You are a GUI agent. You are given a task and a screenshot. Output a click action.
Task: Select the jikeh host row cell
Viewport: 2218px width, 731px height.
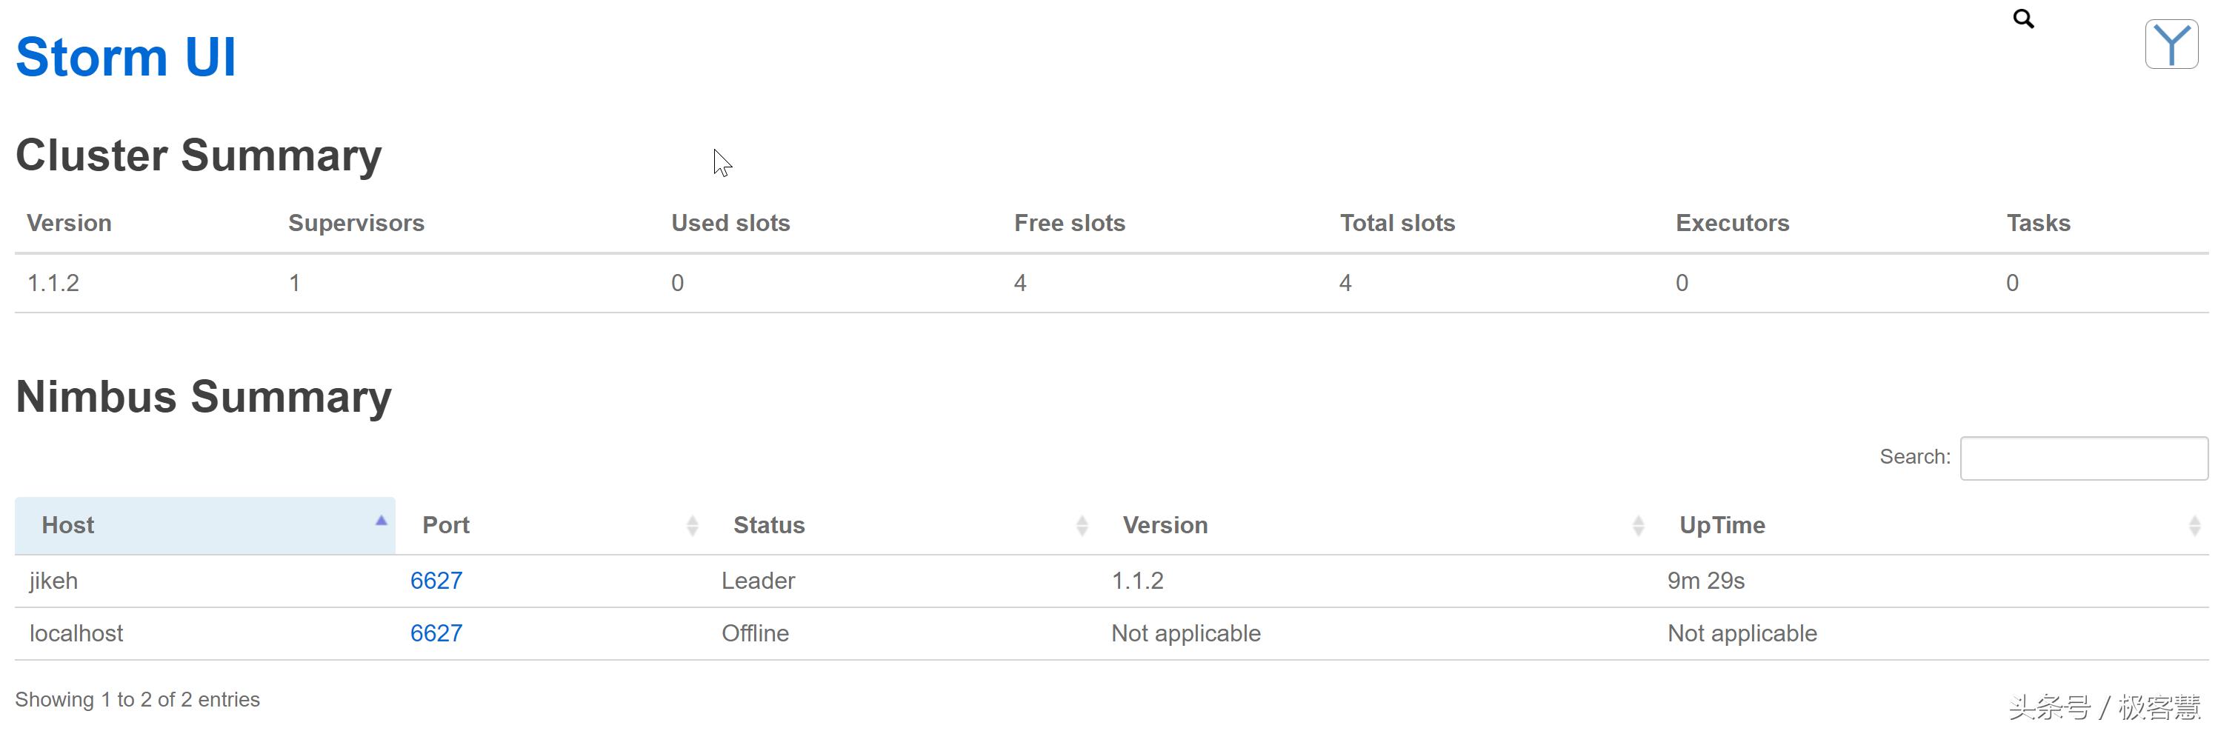53,581
